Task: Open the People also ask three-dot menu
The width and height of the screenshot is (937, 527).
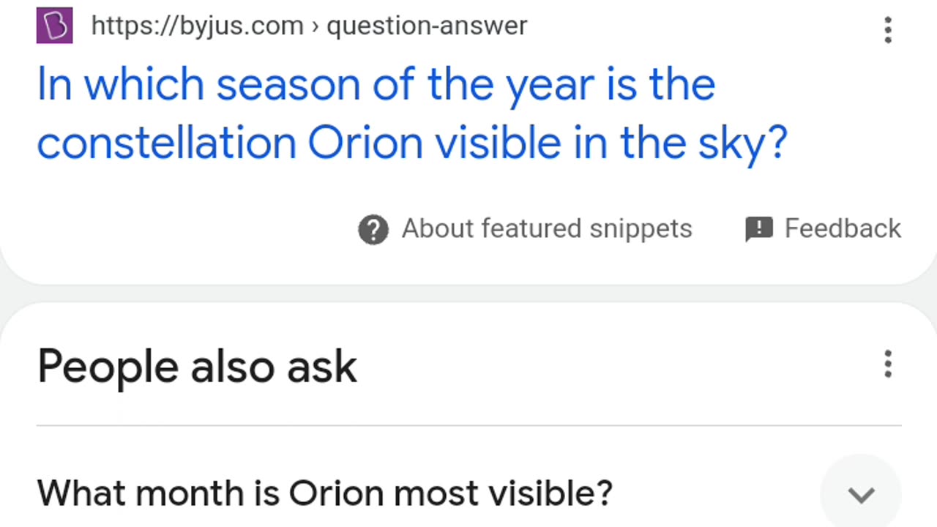Action: pyautogui.click(x=887, y=364)
